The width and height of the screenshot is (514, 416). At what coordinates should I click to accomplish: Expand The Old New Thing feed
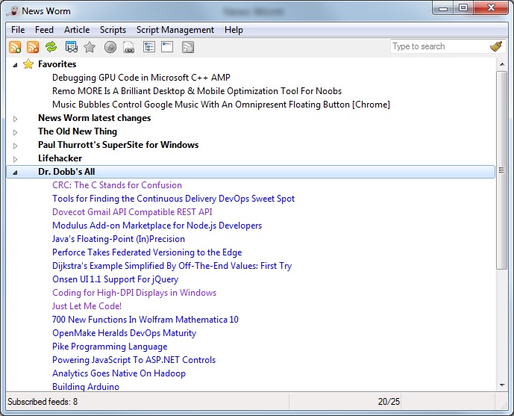click(x=16, y=132)
